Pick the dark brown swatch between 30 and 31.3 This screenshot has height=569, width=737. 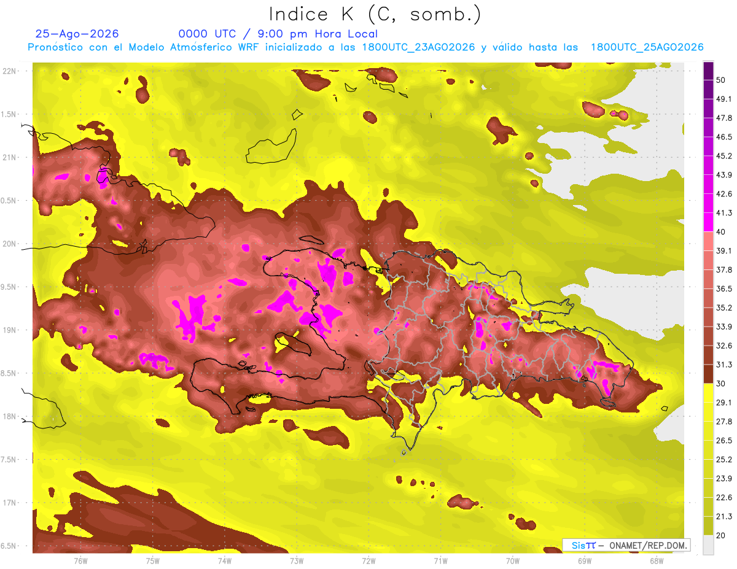click(708, 374)
